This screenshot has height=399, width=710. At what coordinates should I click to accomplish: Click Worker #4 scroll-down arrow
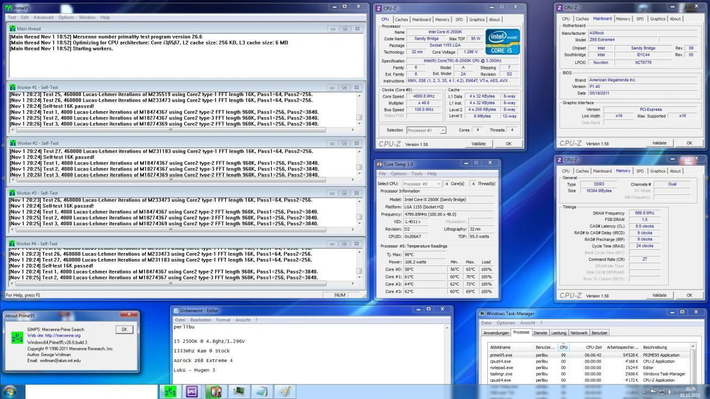pos(359,277)
